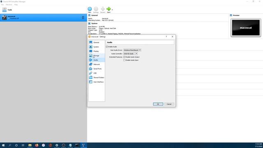Image resolution: width=263 pixels, height=148 pixels.
Task: Click Cancel in the Settings dialog
Action: click(x=169, y=104)
